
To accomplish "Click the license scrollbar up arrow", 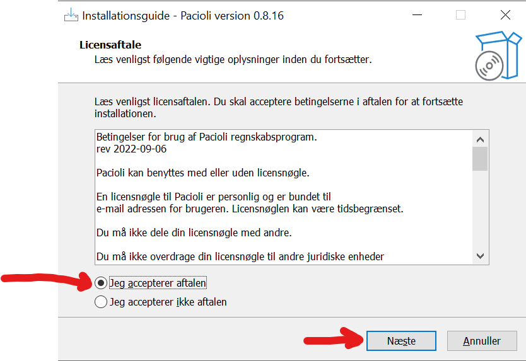I will 480,139.
